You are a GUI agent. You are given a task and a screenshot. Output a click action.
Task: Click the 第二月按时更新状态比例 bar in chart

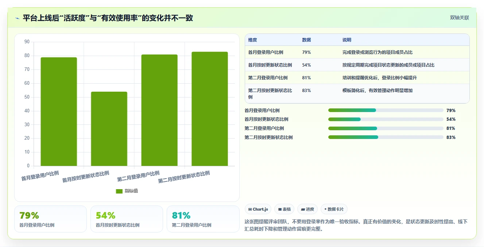coord(210,109)
